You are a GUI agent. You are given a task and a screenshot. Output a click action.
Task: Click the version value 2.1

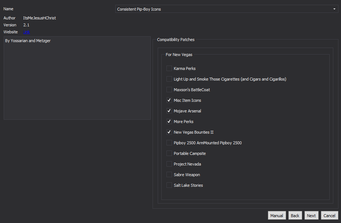pyautogui.click(x=26, y=25)
